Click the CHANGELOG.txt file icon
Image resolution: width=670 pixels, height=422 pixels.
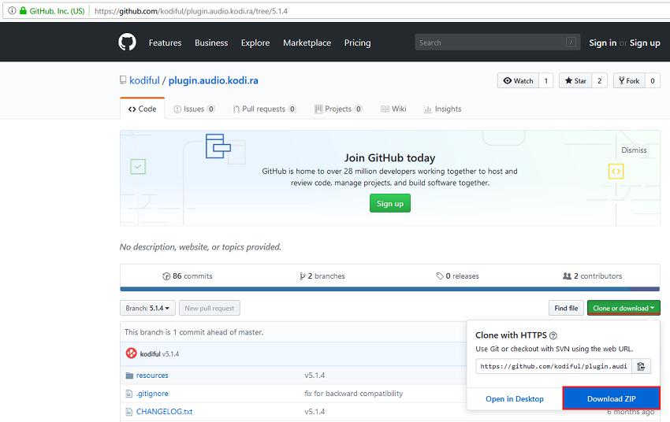129,412
